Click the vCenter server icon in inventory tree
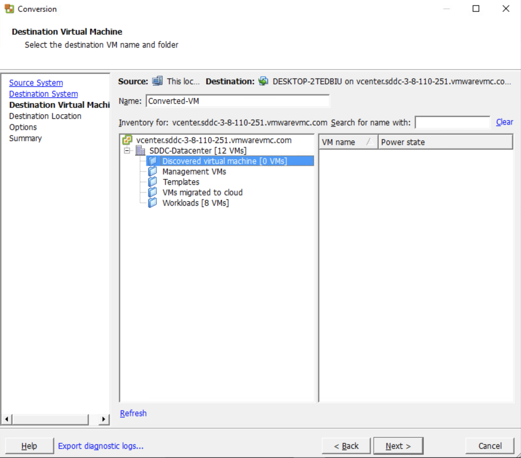 (127, 140)
